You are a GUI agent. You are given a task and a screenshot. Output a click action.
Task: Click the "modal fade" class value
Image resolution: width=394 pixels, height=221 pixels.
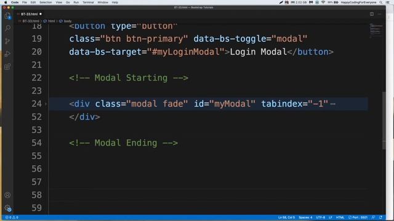pos(157,104)
